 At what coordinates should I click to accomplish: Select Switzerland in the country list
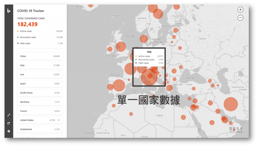(40, 129)
